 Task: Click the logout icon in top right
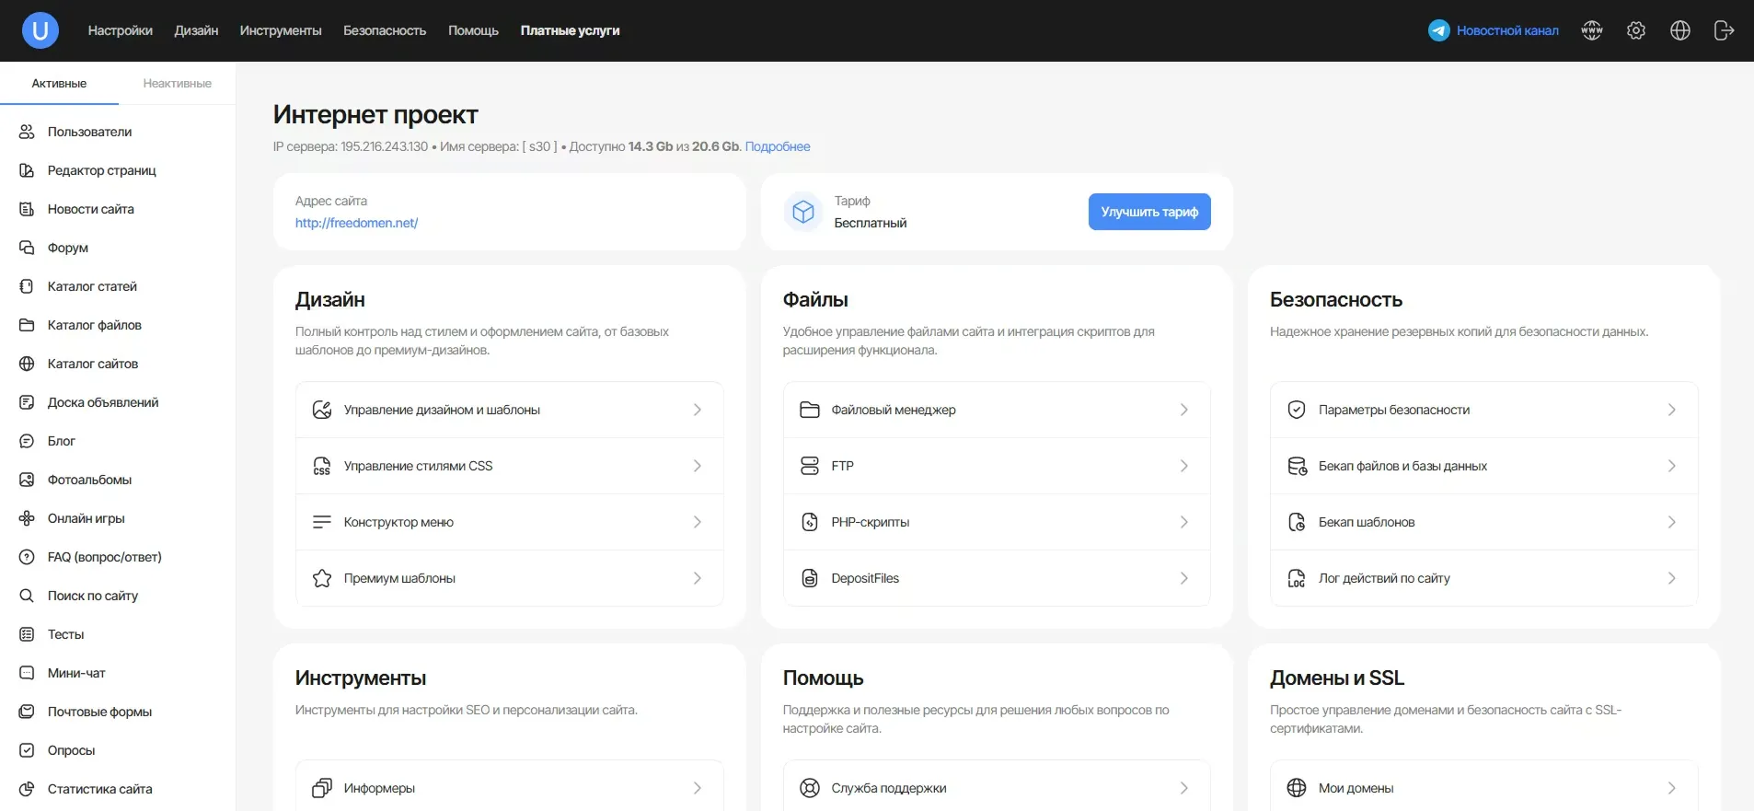click(1725, 30)
